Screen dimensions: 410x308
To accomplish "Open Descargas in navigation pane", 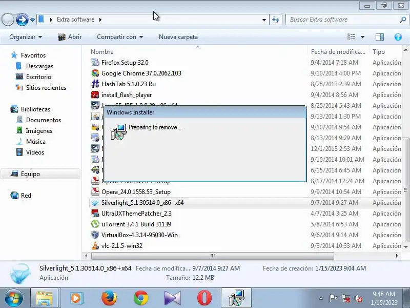I will click(39, 66).
